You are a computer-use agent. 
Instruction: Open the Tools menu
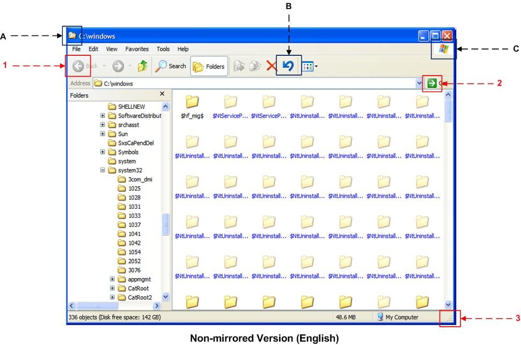[x=163, y=49]
